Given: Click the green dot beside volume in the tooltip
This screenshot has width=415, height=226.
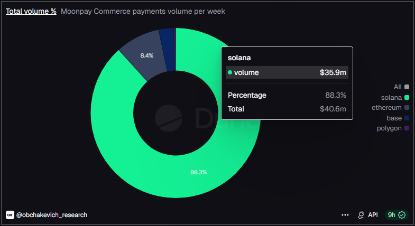Looking at the screenshot, I should (x=230, y=72).
